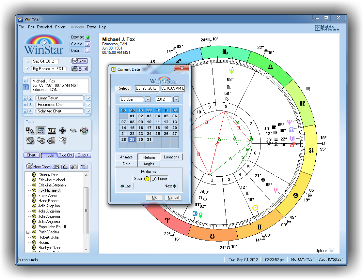Click the ABC search icon beside New Chart

56,167
